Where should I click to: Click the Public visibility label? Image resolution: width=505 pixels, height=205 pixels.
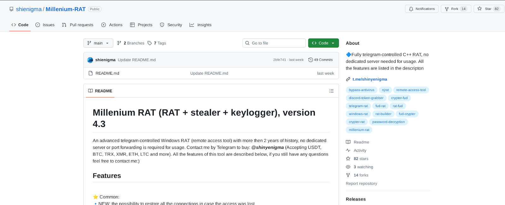point(95,9)
